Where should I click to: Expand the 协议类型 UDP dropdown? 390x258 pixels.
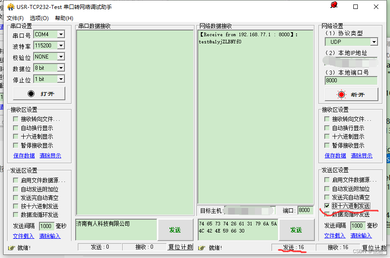point(374,42)
